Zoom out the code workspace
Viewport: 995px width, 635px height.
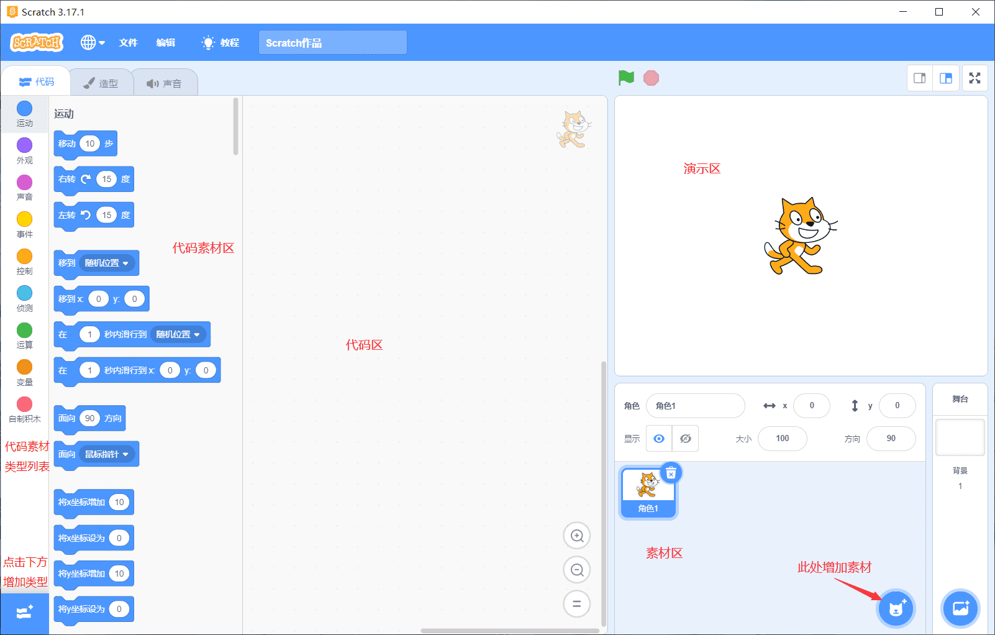coord(577,570)
